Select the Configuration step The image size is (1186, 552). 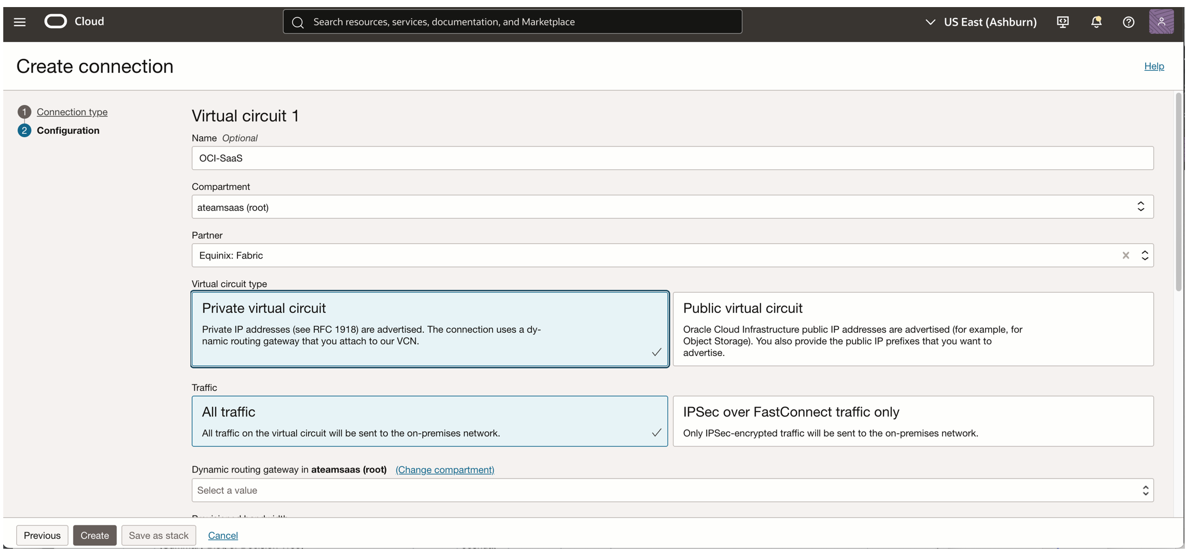[x=68, y=130]
